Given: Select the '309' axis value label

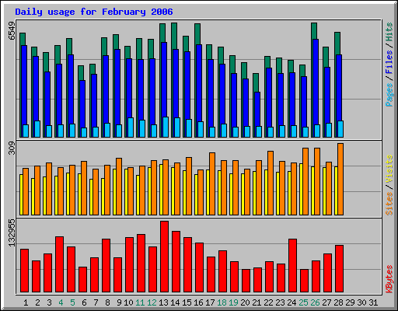Looking at the screenshot, I should click(x=12, y=149).
